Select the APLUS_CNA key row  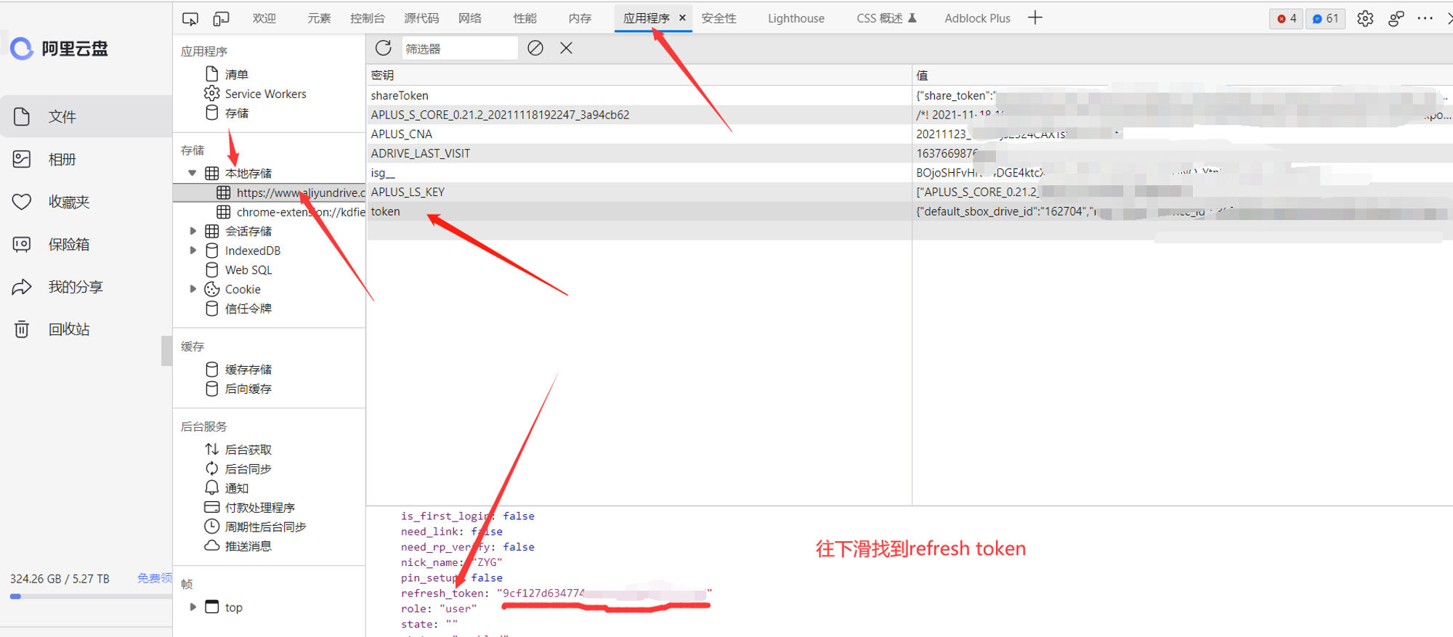(x=639, y=134)
